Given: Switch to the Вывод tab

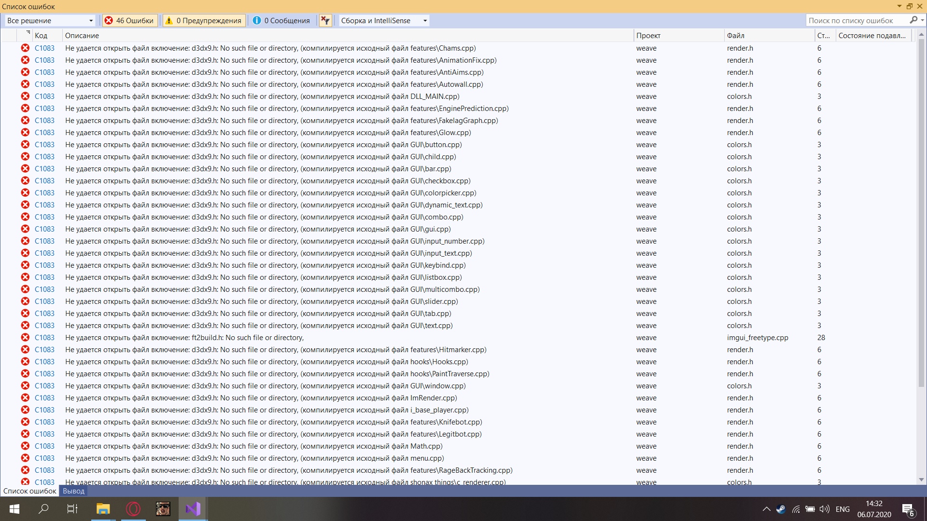Looking at the screenshot, I should click(x=73, y=491).
